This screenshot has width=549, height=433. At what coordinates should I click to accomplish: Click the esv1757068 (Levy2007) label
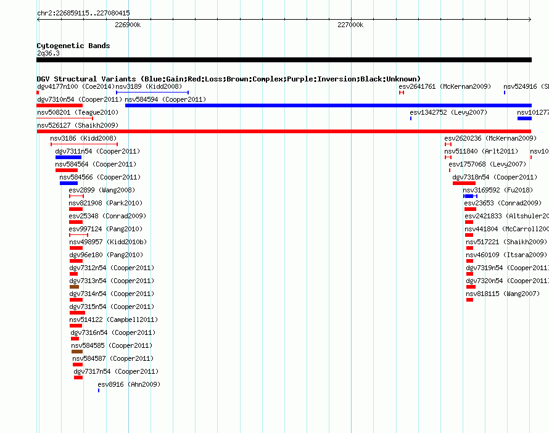(x=487, y=164)
